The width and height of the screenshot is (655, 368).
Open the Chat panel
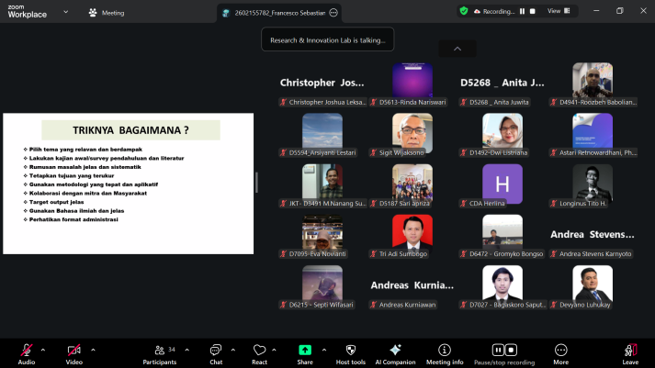tap(216, 351)
